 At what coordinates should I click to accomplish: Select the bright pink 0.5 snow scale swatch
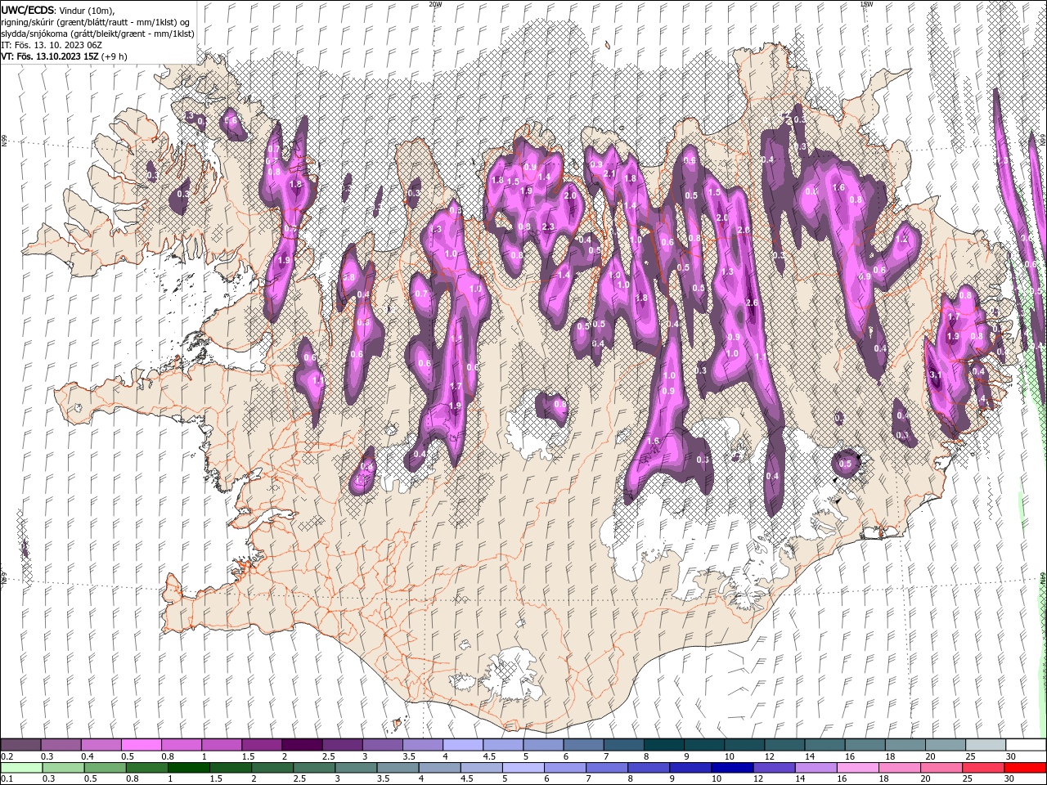click(141, 745)
